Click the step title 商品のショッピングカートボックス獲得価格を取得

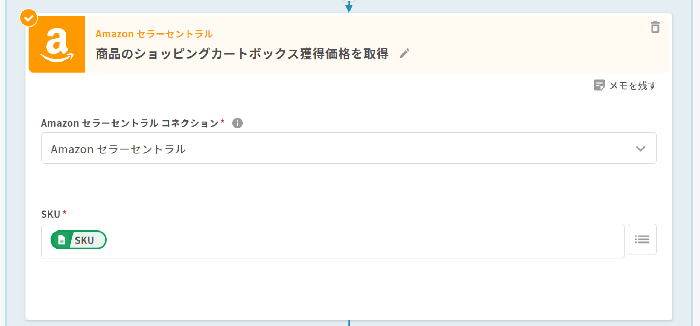pyautogui.click(x=242, y=54)
